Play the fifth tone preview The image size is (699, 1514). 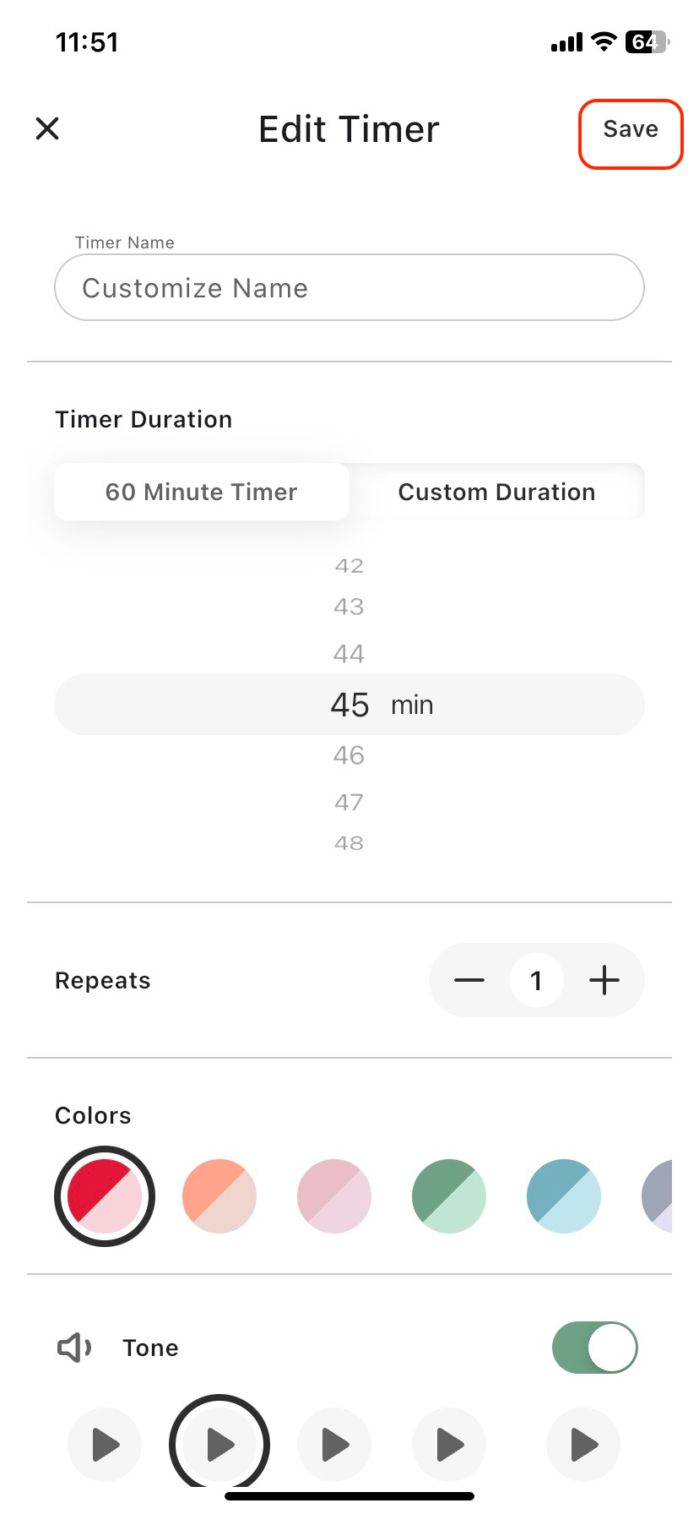[x=583, y=1445]
